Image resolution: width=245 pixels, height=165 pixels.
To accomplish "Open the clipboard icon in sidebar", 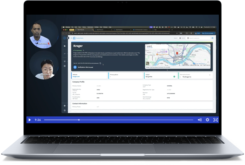I will (65, 66).
